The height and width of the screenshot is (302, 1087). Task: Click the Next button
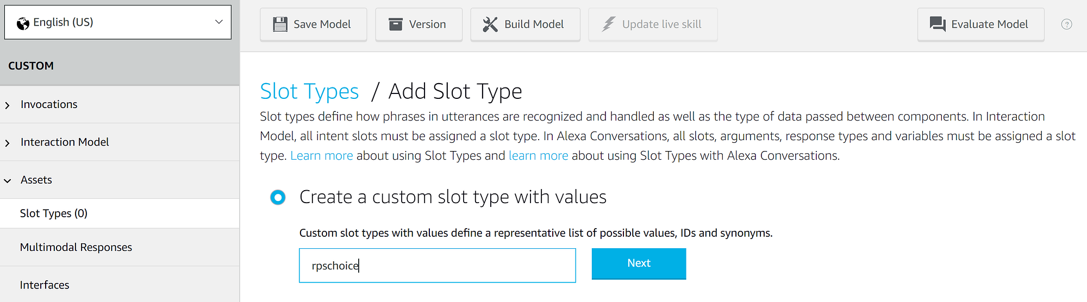pyautogui.click(x=639, y=263)
